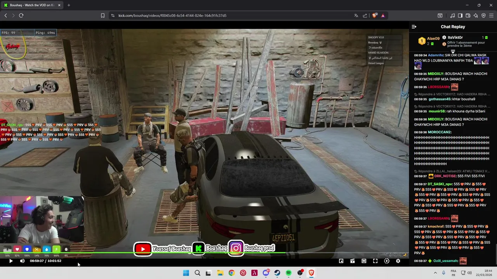
Task: Open OBS Studio from taskbar
Action: click(300, 273)
